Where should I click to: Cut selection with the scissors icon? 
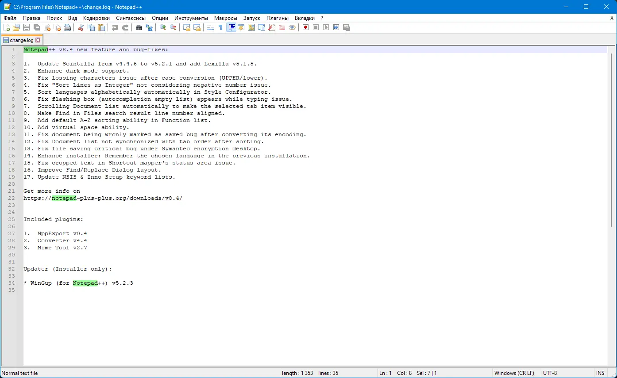click(x=81, y=27)
